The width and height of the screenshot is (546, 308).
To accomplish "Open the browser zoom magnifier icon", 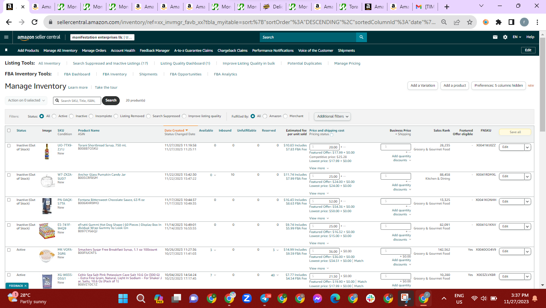I will pos(444,22).
